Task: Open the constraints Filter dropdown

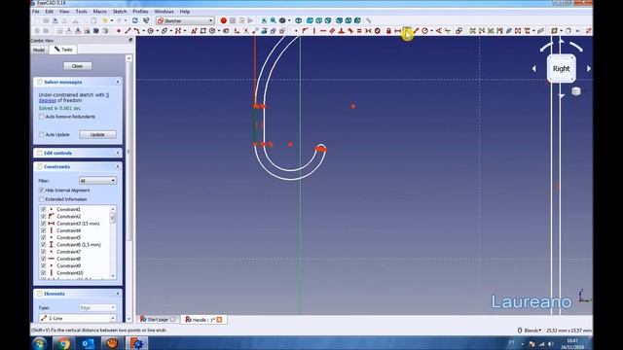Action: point(97,181)
